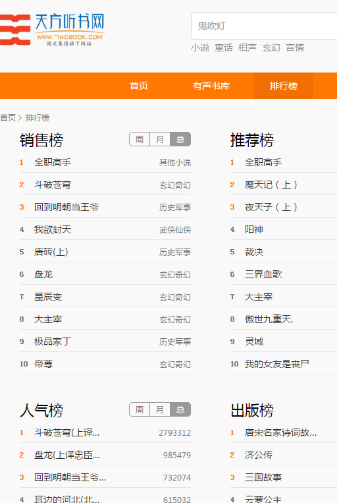Click the play count 985479
The width and height of the screenshot is (337, 503).
[177, 456]
